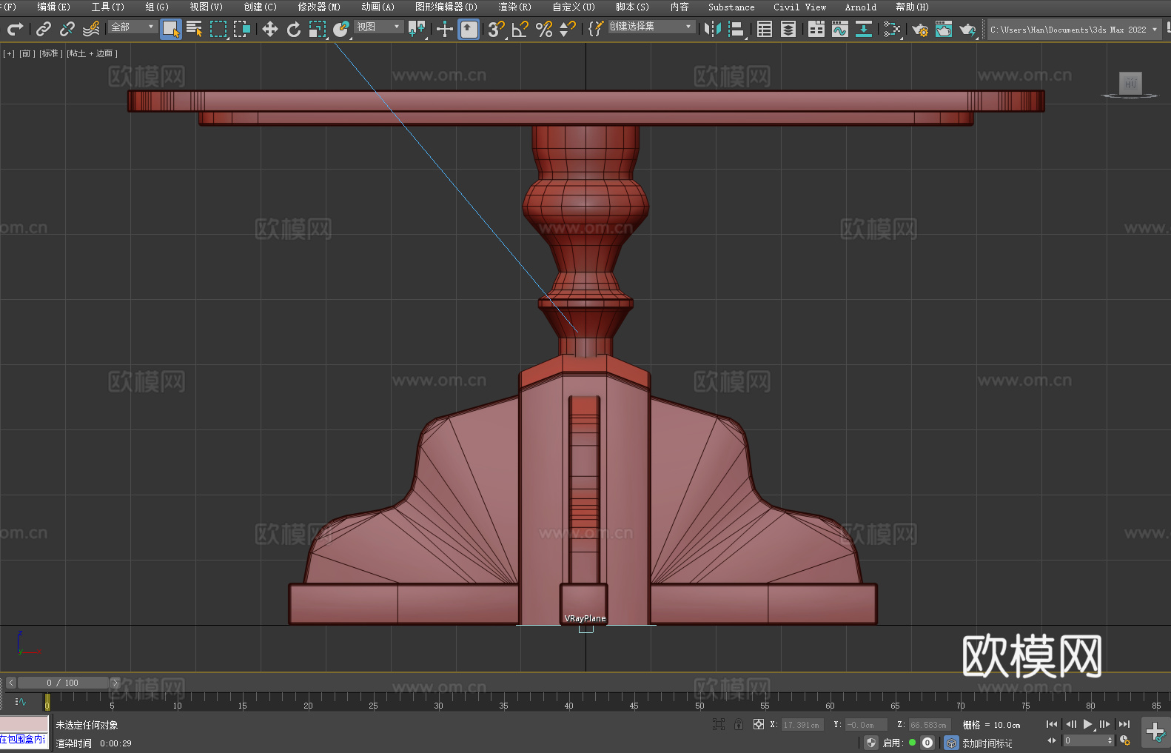The height and width of the screenshot is (753, 1171).
Task: Open the Arnold menu
Action: tap(861, 7)
